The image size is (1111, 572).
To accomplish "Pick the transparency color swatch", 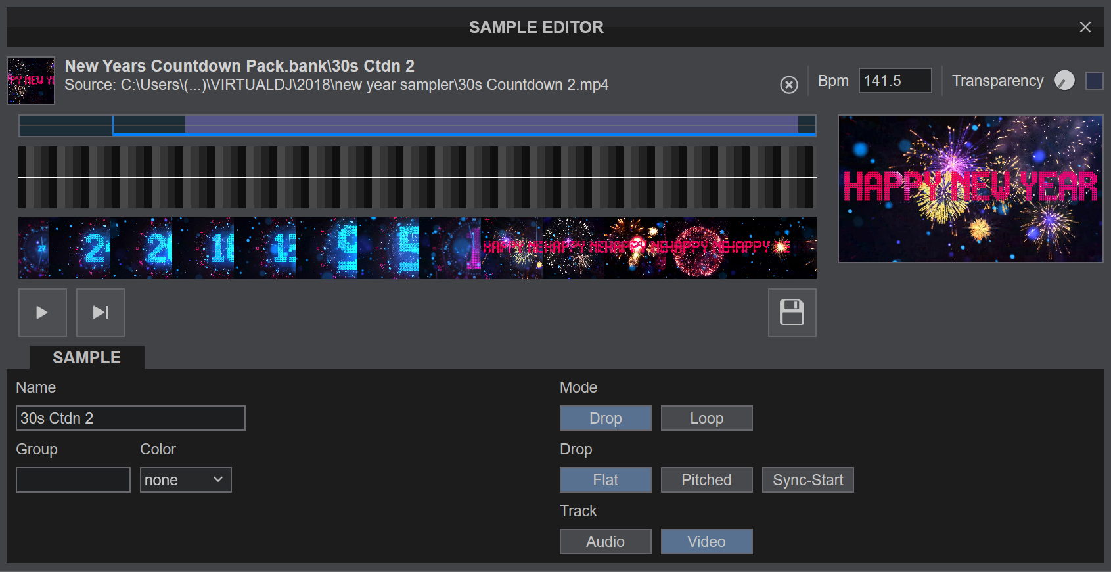I will (x=1094, y=81).
